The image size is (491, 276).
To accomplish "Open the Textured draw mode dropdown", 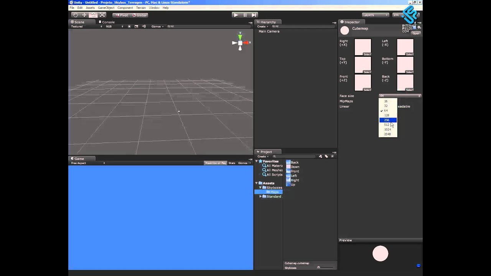I will point(86,26).
